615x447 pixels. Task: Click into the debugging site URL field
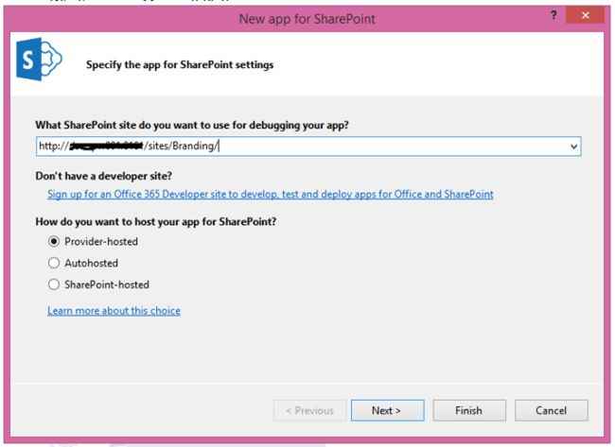[378, 146]
